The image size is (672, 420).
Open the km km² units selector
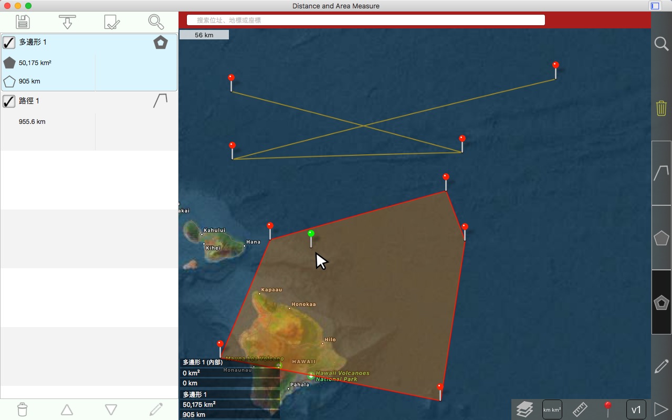552,409
